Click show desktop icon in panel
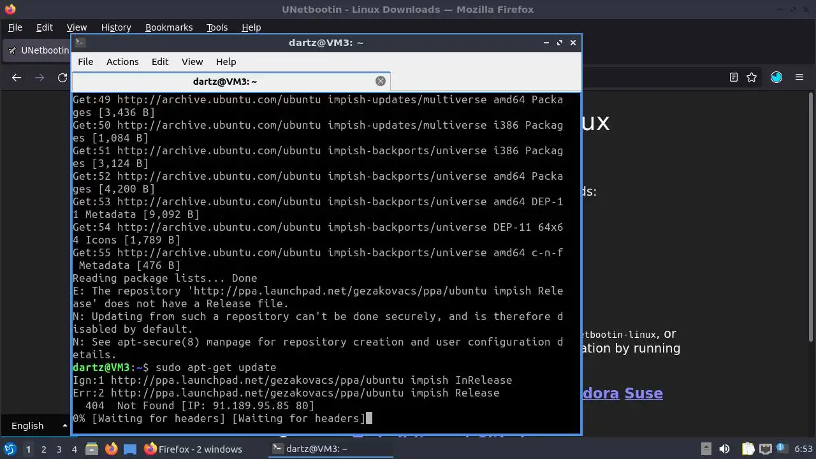Image resolution: width=816 pixels, height=459 pixels. click(x=130, y=449)
